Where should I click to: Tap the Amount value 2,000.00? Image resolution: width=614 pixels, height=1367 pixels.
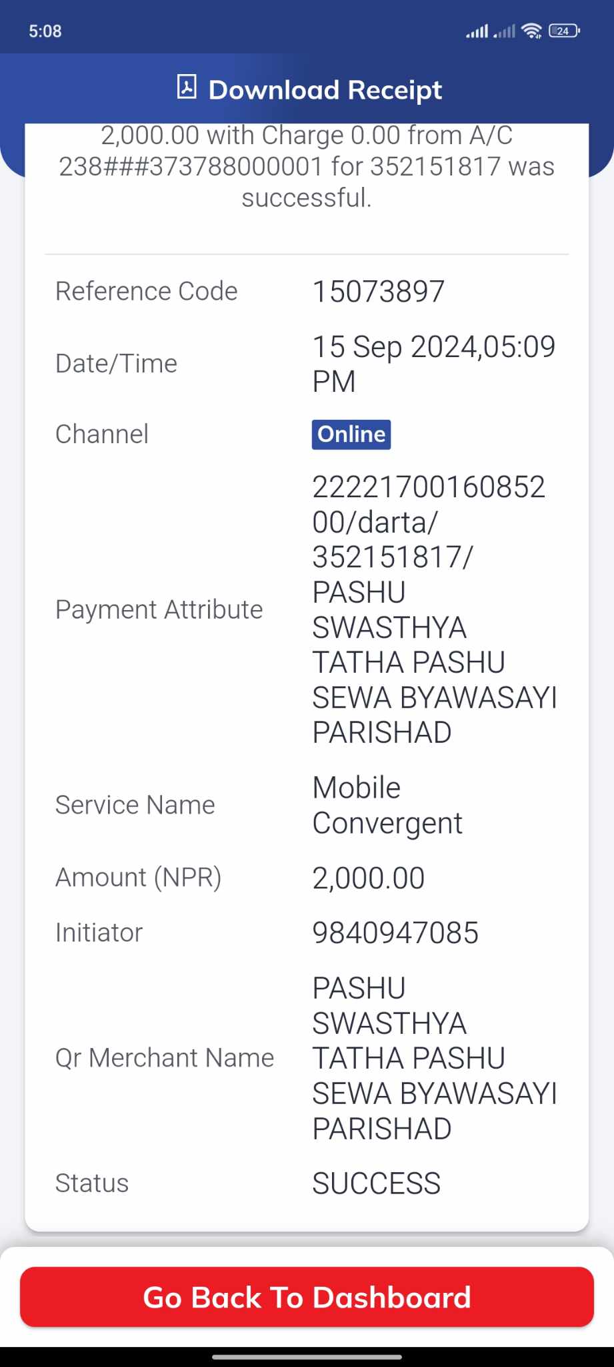369,878
